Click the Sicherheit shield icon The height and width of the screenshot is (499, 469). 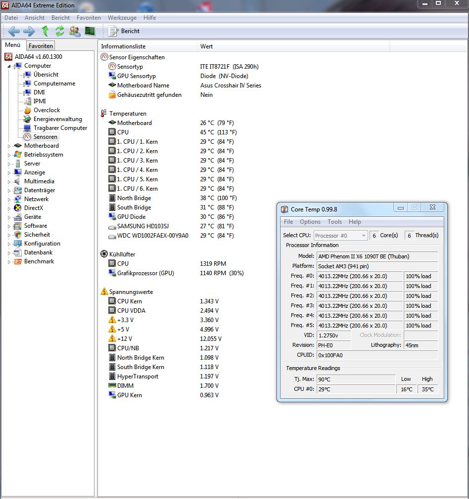(18, 235)
